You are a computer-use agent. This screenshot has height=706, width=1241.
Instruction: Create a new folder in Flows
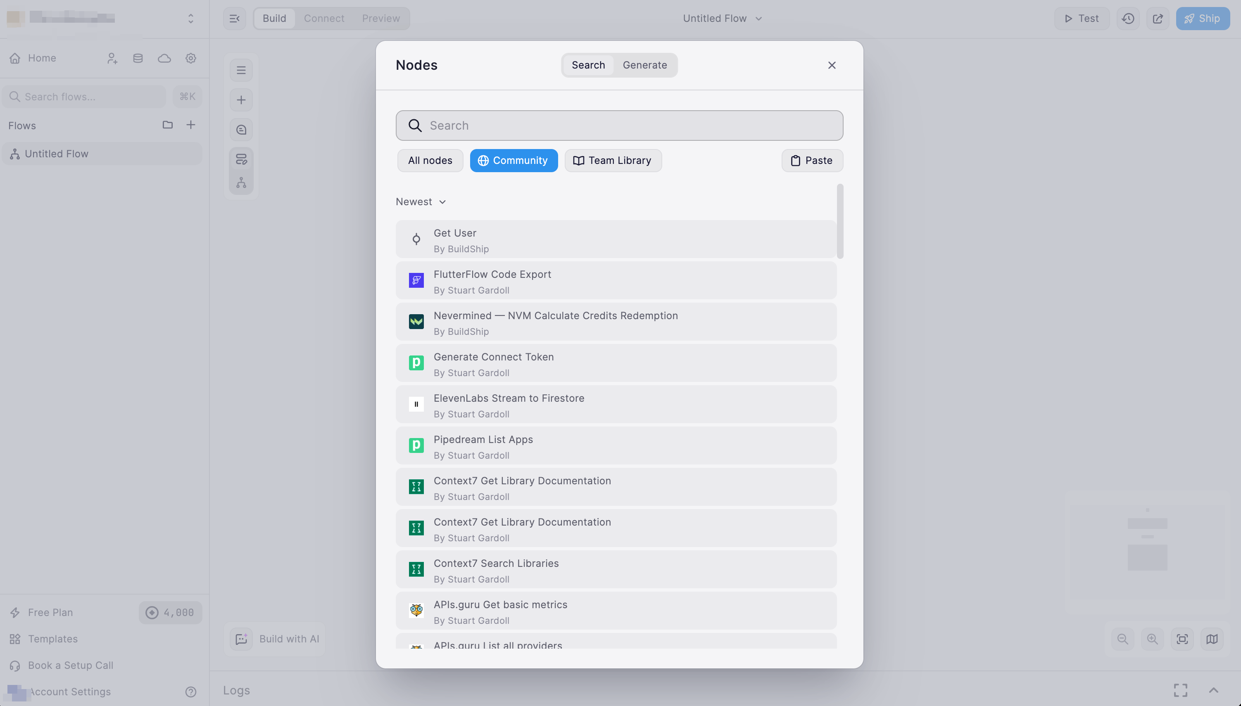(167, 125)
